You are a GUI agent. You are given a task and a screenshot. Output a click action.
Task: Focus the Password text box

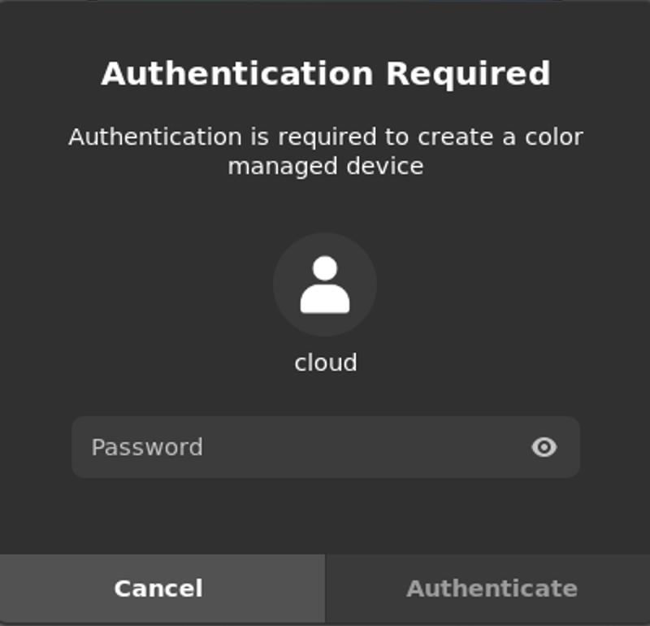(x=309, y=447)
